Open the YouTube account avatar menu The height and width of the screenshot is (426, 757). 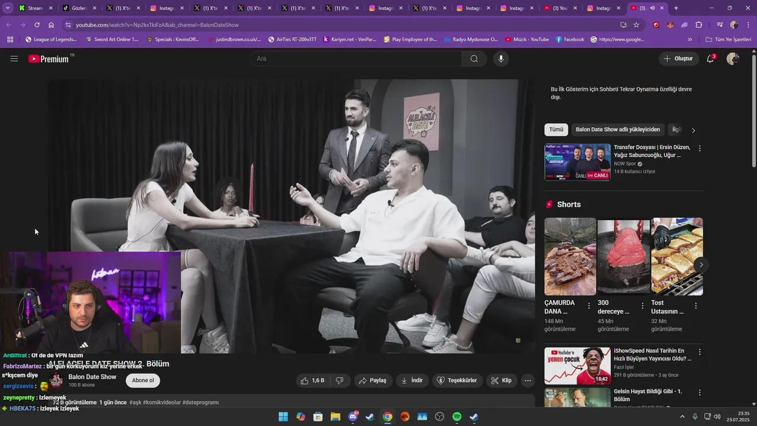[733, 59]
